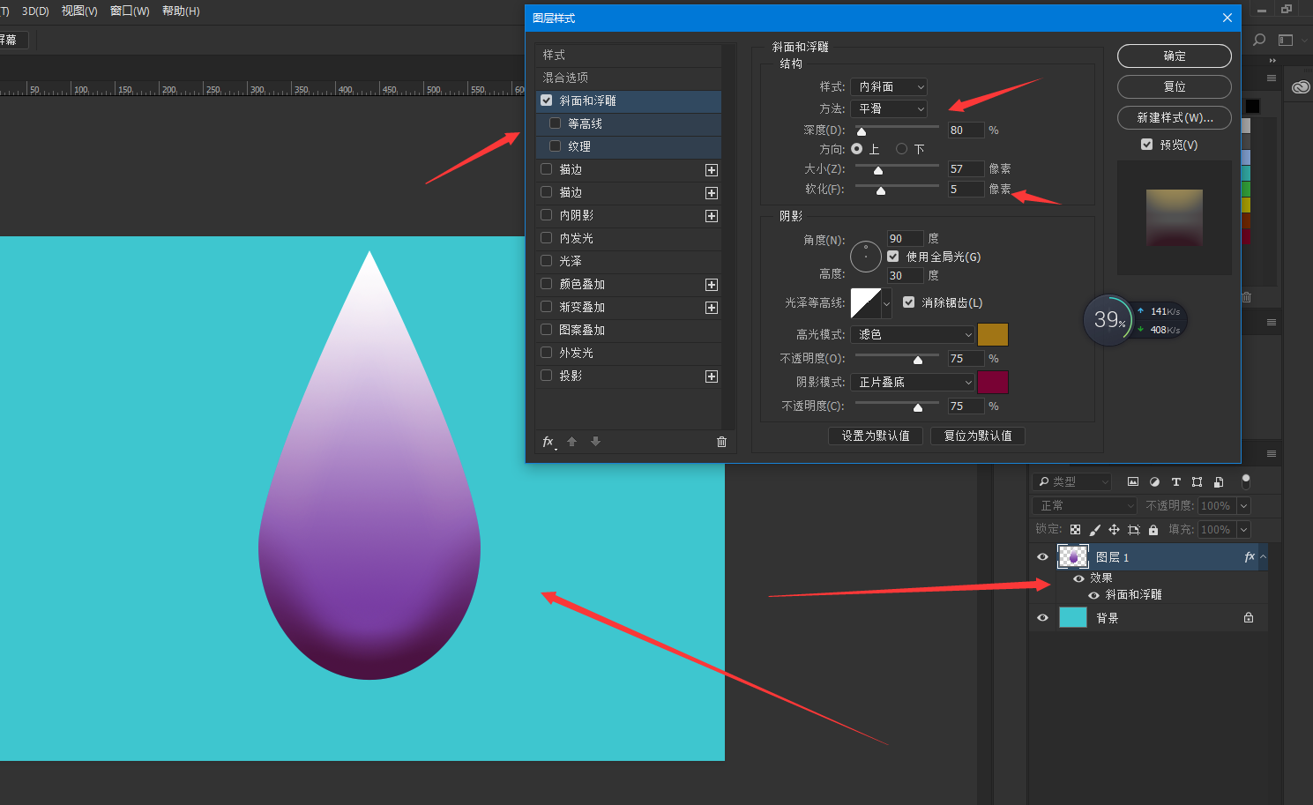Hide 图层 1 with eye icon
The width and height of the screenshot is (1313, 805).
[x=1042, y=557]
